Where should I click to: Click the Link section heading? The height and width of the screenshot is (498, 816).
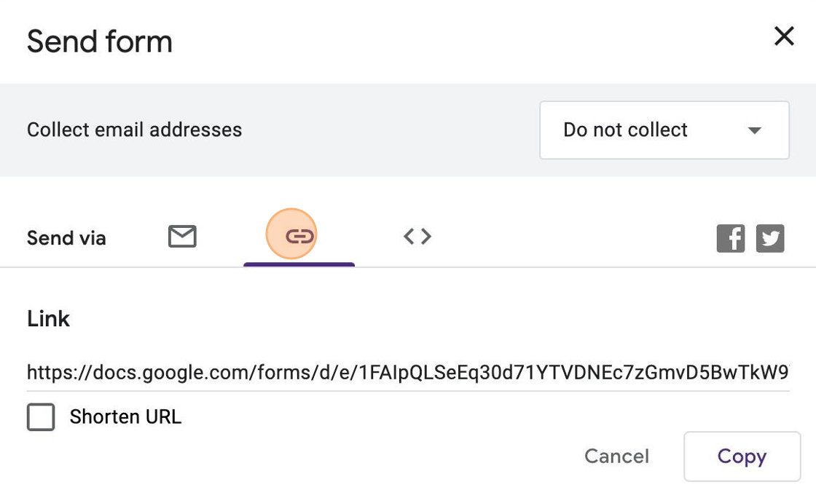(x=48, y=319)
